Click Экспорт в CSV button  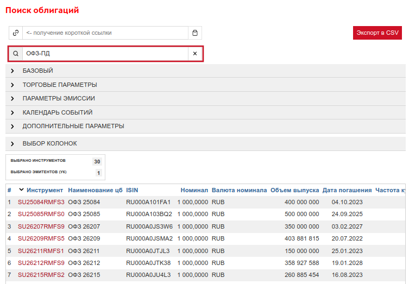(377, 33)
